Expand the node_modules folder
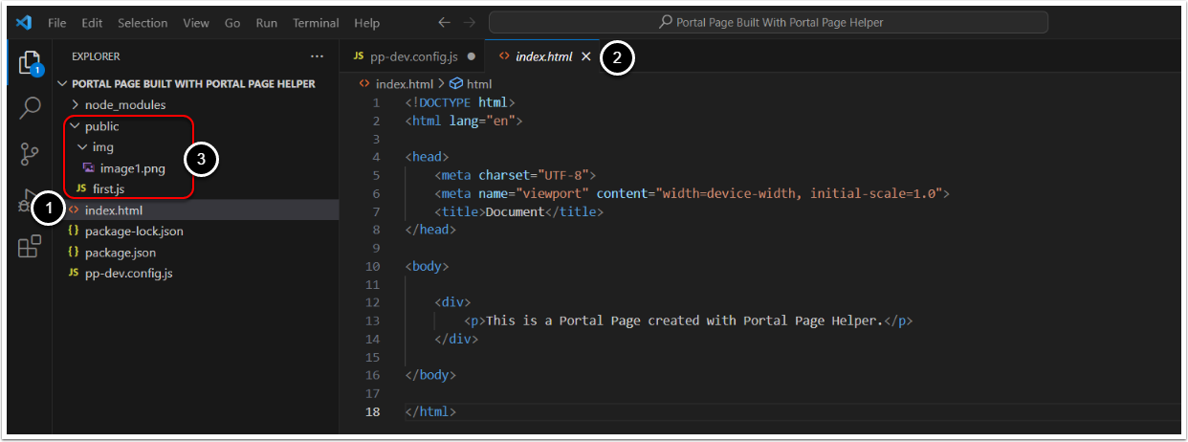Image resolution: width=1188 pixels, height=442 pixels. pyautogui.click(x=124, y=104)
